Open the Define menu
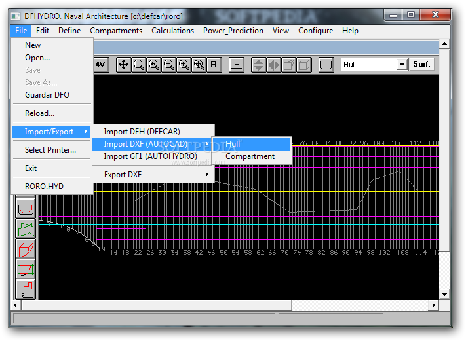Viewport: 466px width, 341px height. (x=69, y=31)
